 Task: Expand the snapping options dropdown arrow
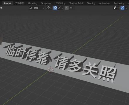tap(62, 8)
